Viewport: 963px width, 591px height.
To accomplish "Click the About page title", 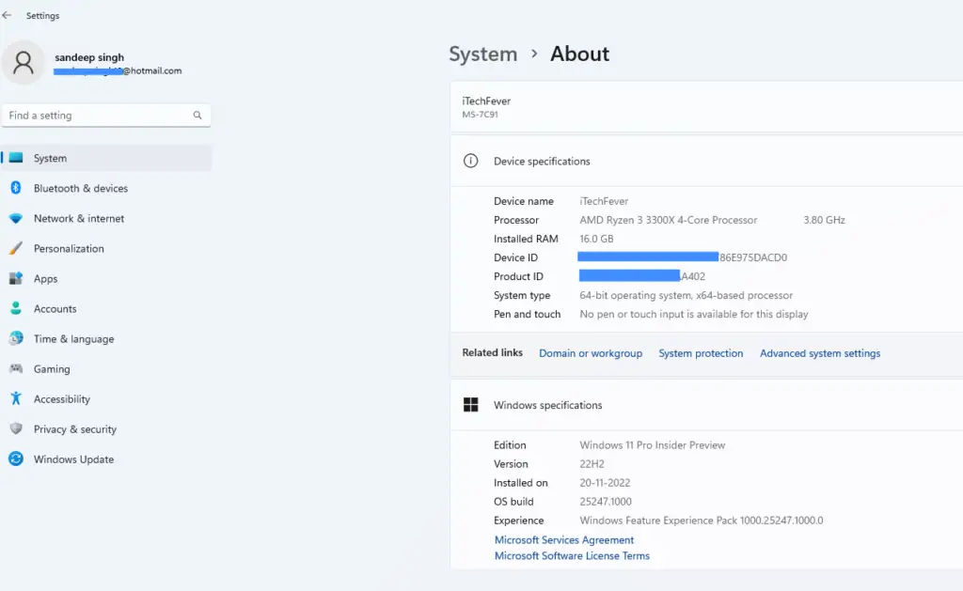I will point(579,54).
